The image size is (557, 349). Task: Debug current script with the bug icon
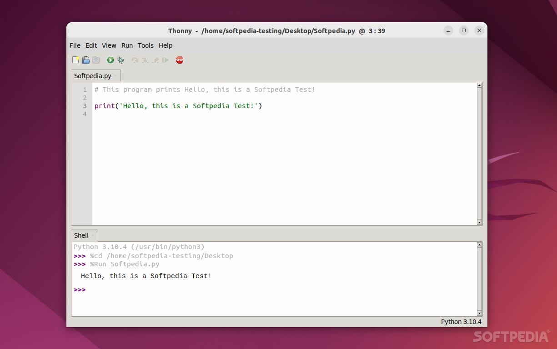(x=120, y=60)
